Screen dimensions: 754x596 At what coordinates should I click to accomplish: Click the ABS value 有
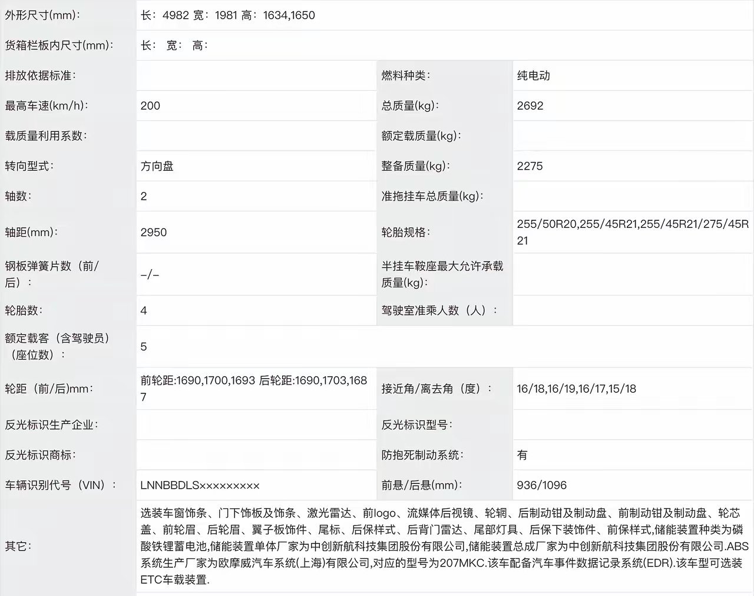[522, 455]
